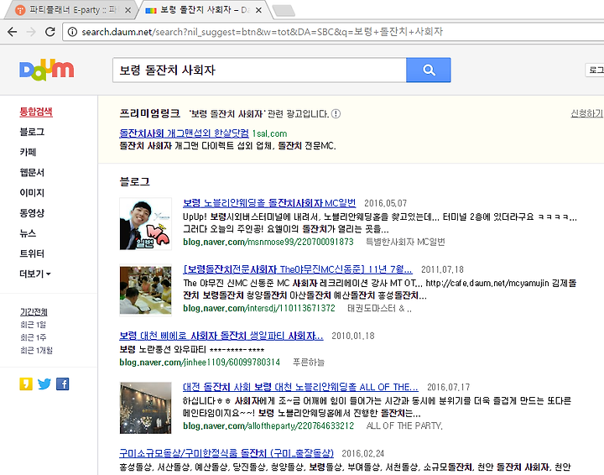This screenshot has height=475, width=604.
Task: Click the 통합검색 sidebar item
Action: (36, 112)
